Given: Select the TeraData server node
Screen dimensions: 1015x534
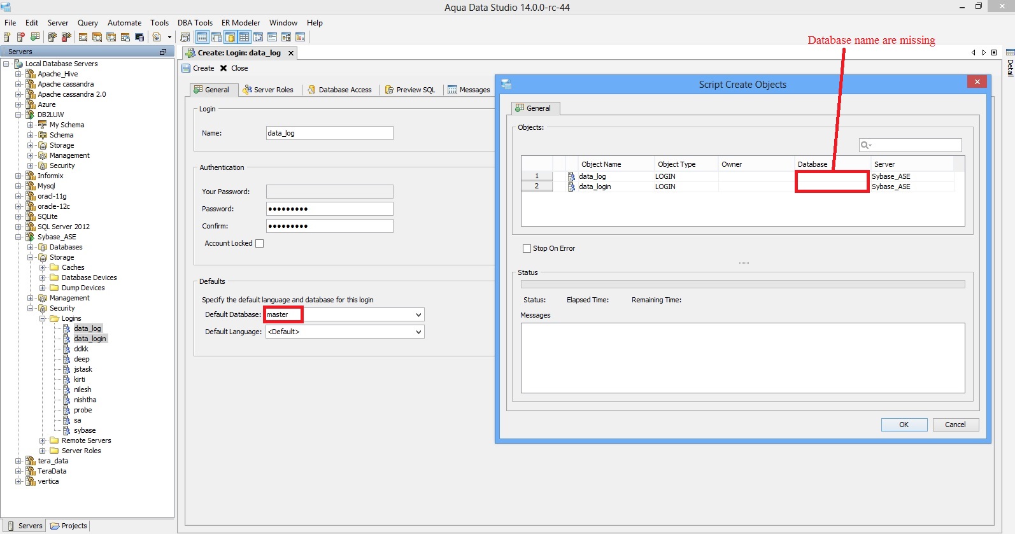Looking at the screenshot, I should [x=52, y=471].
